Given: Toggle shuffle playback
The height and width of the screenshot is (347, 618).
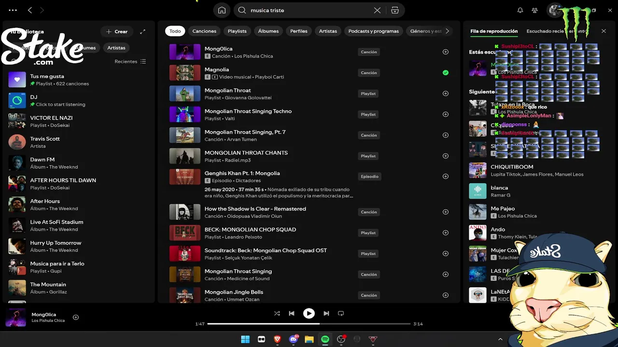Looking at the screenshot, I should click(x=277, y=313).
